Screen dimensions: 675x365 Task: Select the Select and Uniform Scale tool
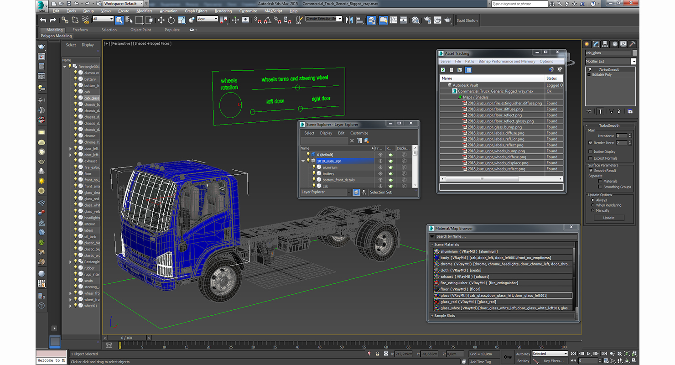[x=182, y=20]
